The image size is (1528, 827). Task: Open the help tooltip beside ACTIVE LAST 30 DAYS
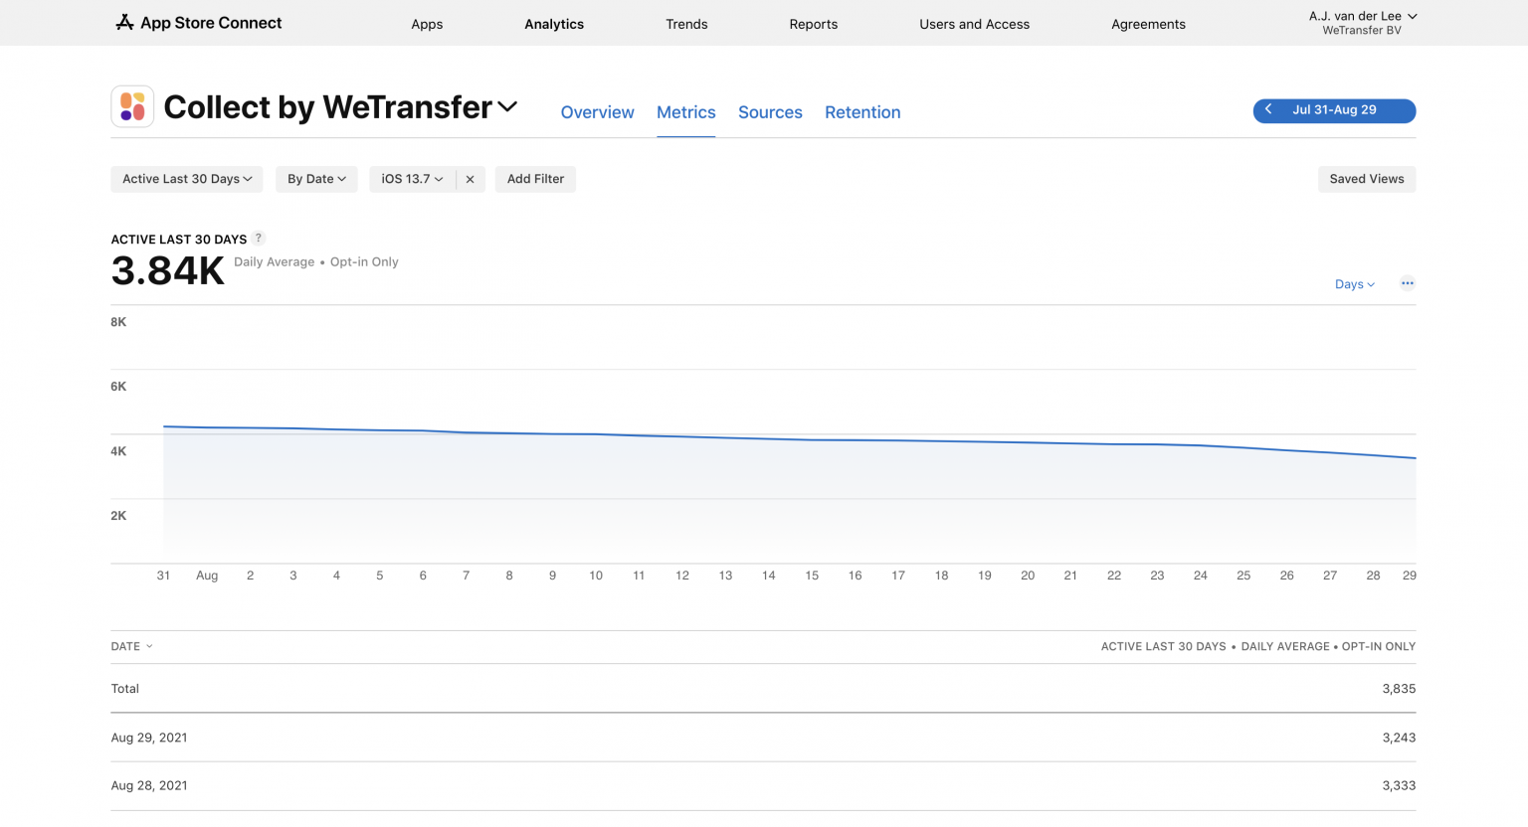pos(259,238)
